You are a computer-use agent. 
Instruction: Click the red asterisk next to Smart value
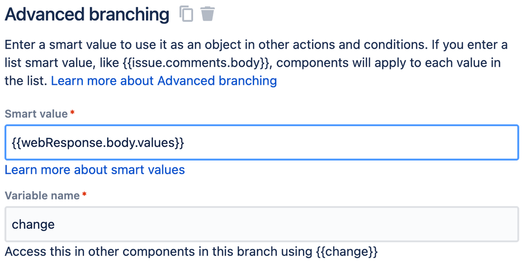pyautogui.click(x=72, y=113)
